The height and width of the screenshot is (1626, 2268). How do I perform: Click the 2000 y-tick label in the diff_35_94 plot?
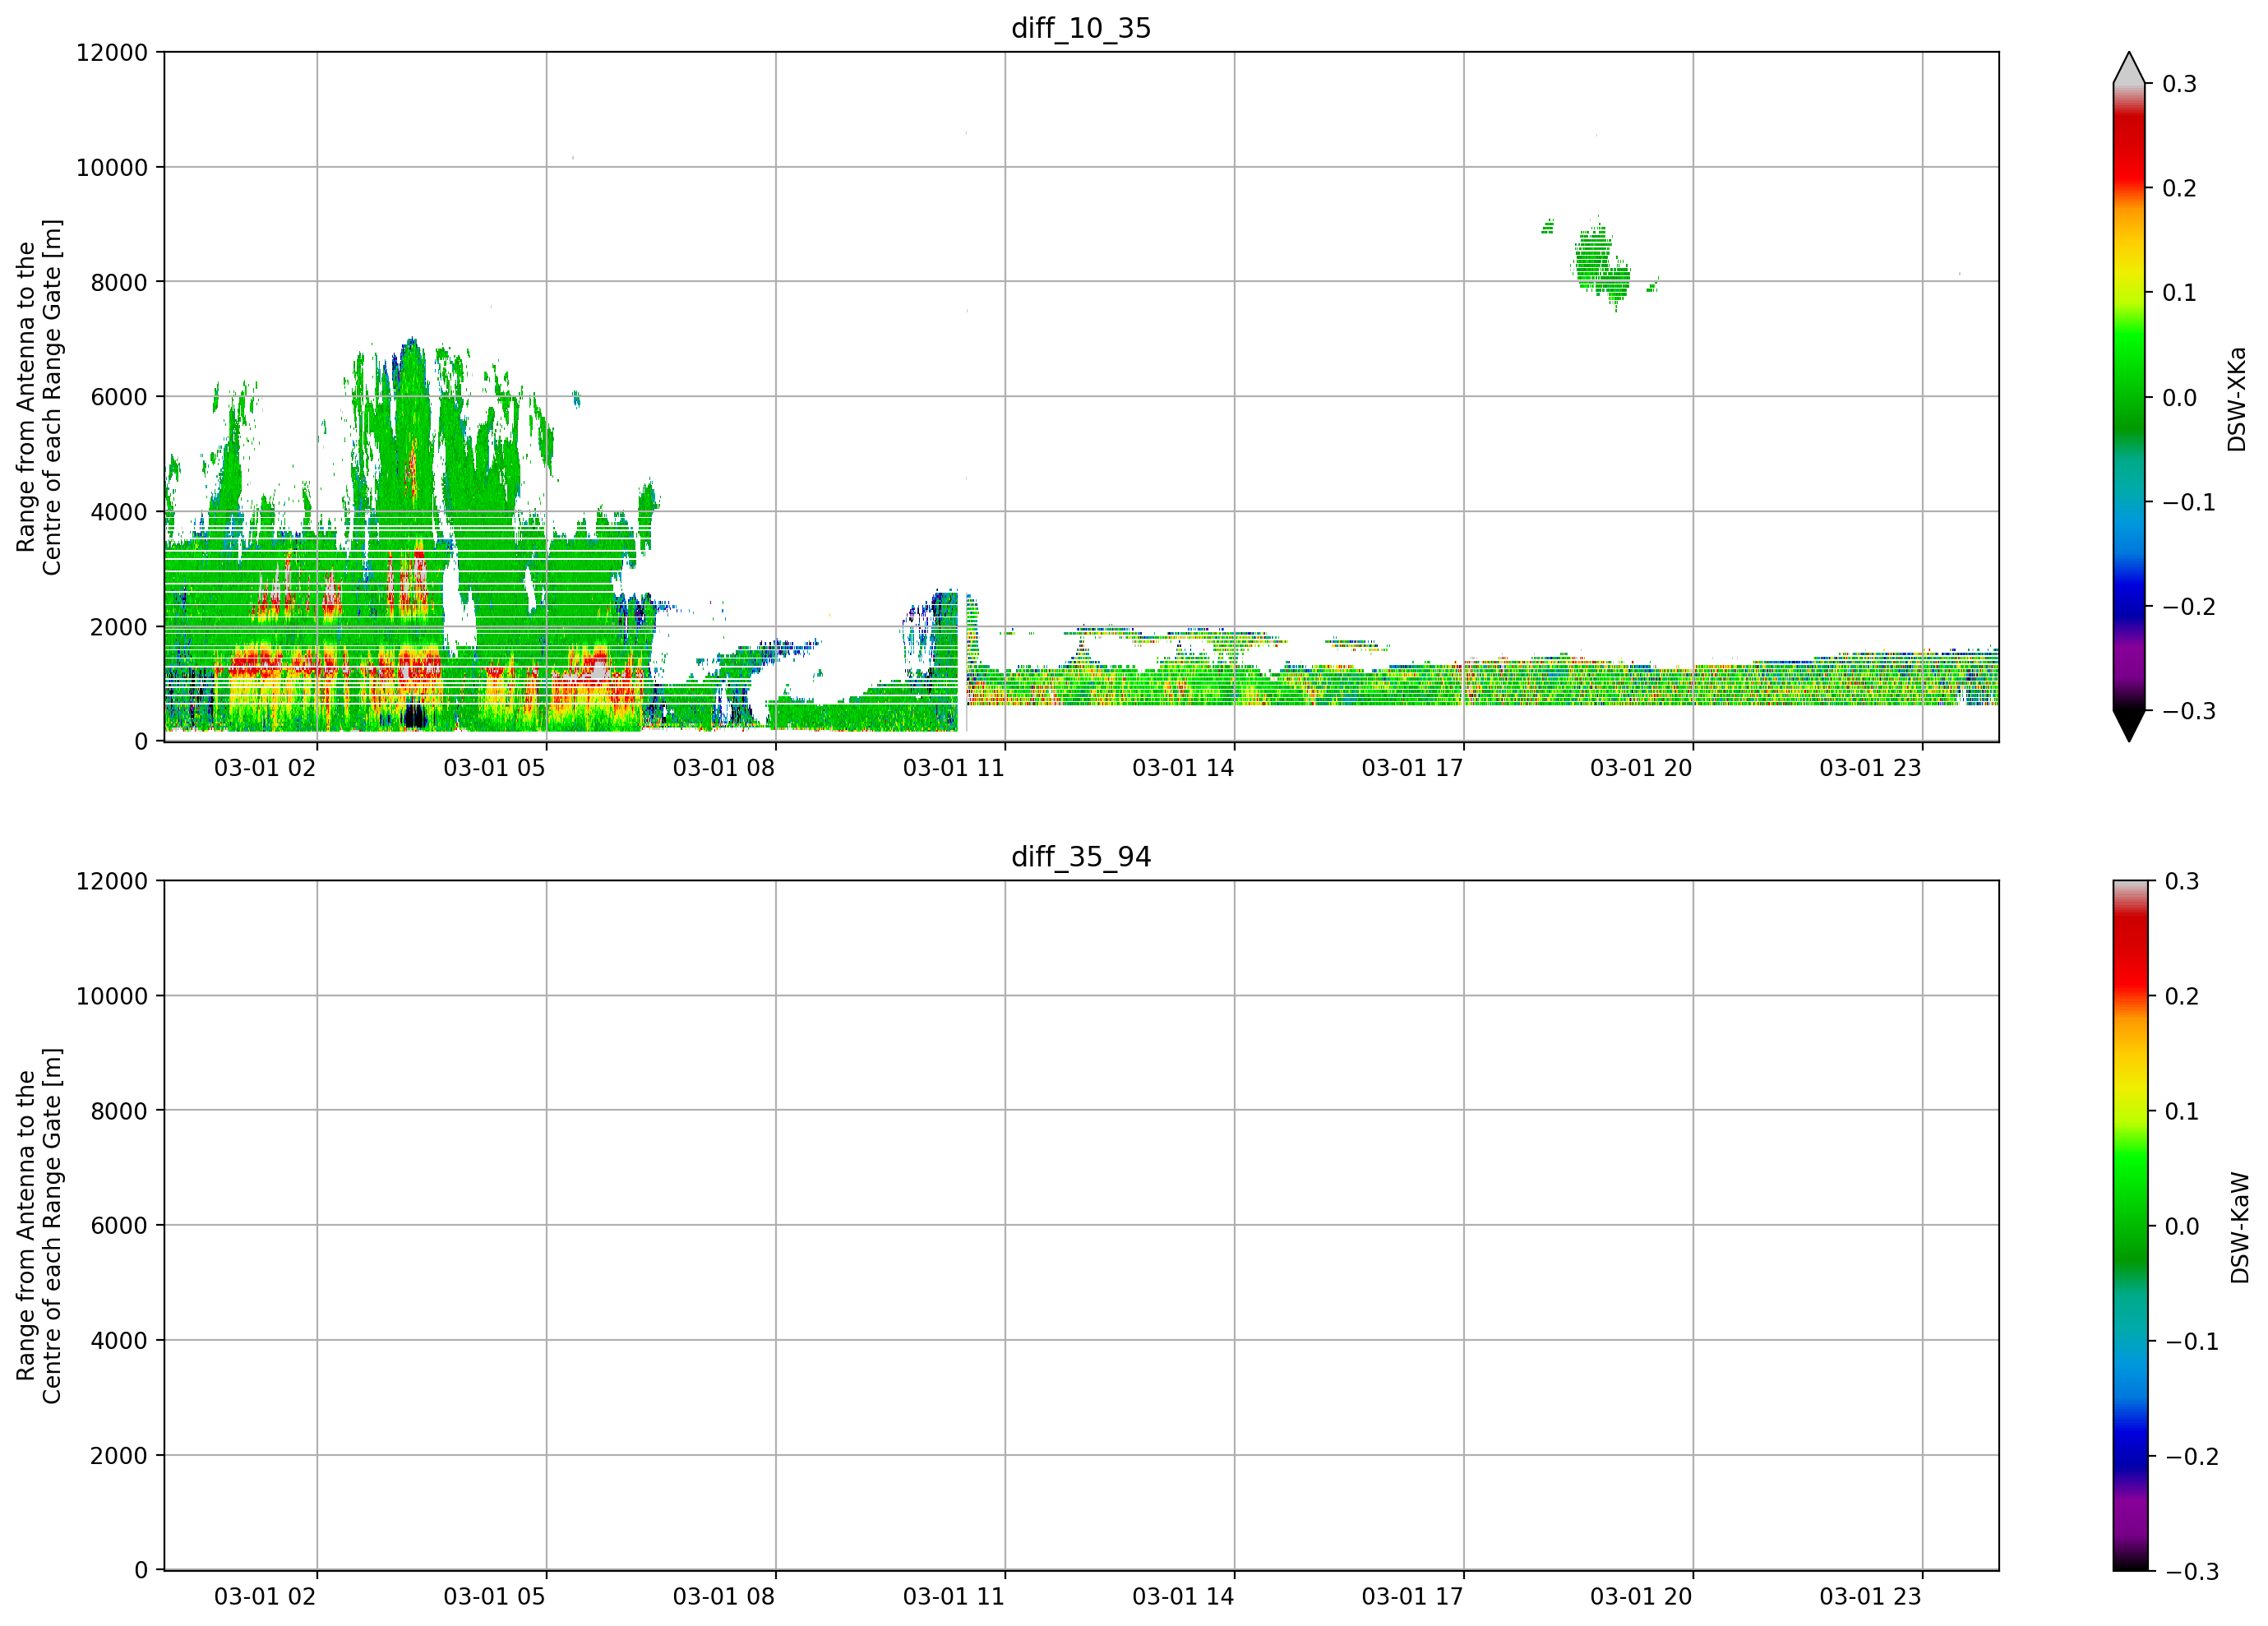point(119,1456)
